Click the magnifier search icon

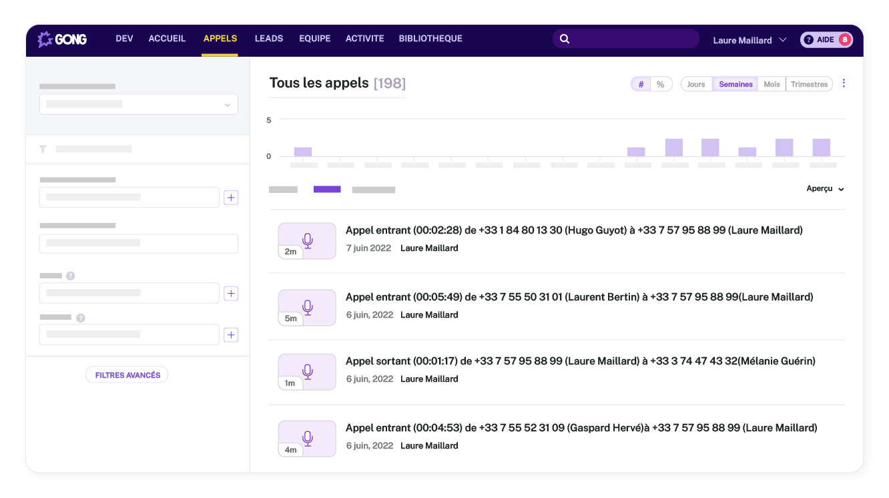565,39
